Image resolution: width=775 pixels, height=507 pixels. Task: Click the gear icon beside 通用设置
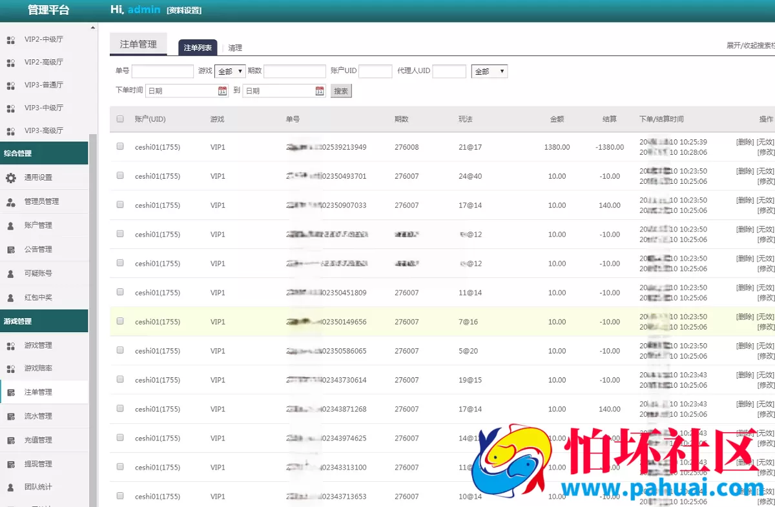10,177
